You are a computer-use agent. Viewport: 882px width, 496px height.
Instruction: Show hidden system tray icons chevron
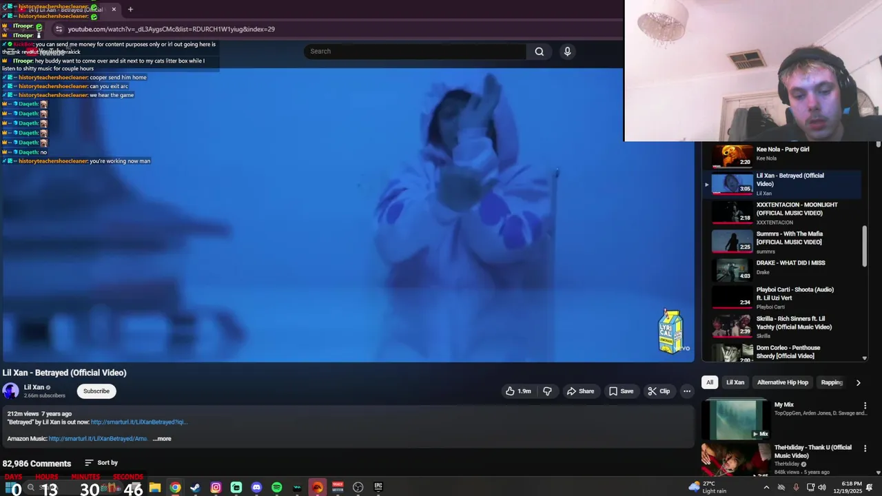[x=766, y=488]
